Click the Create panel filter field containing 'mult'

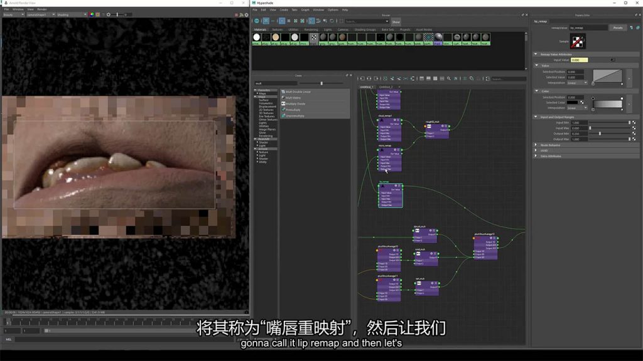[276, 83]
